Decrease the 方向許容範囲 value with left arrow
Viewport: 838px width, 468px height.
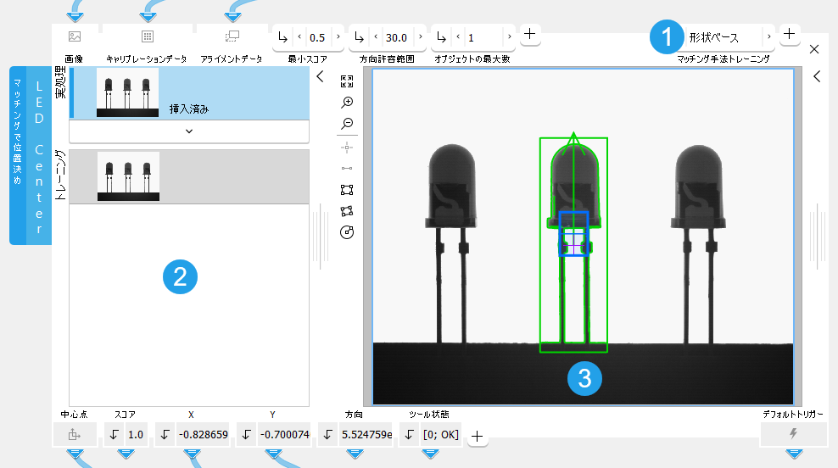click(x=376, y=37)
